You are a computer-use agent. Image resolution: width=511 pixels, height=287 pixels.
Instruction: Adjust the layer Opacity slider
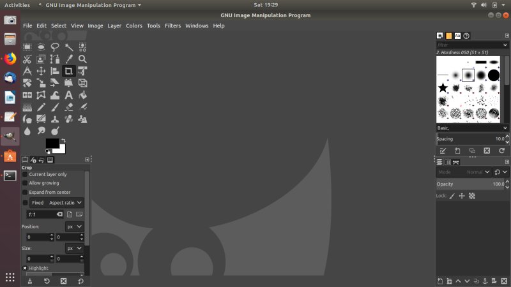pyautogui.click(x=471, y=184)
